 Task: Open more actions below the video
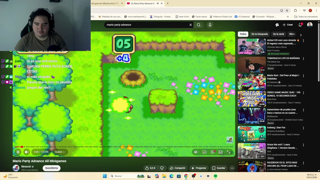[232, 168]
